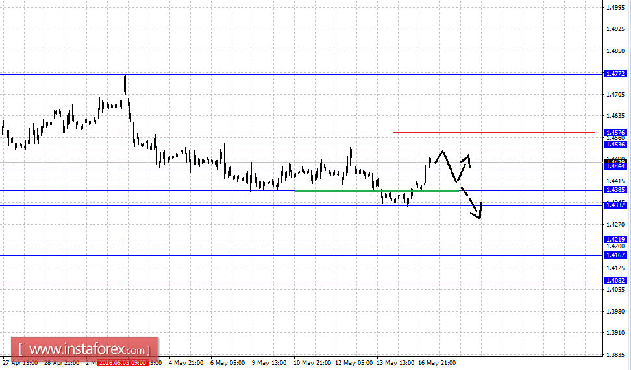Click the 28 Apr 21:00 time label
This screenshot has height=370, width=631.
click(x=62, y=363)
